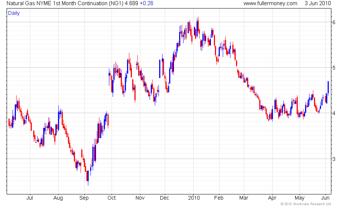Click the Dec month label on the axis

pos(164,198)
